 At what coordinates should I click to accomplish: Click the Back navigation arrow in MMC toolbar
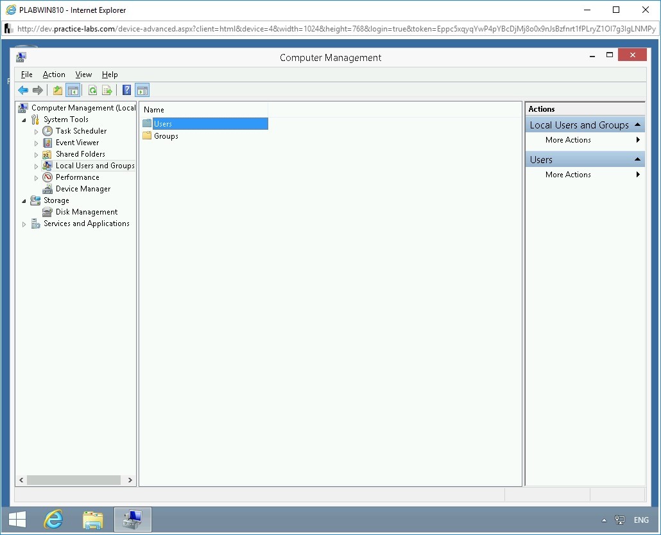pyautogui.click(x=23, y=90)
